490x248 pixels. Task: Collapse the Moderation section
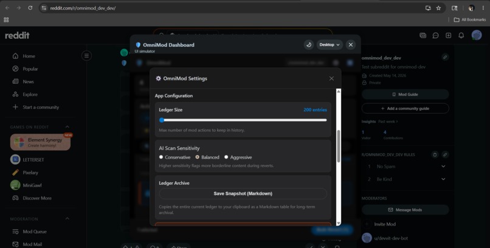tap(67, 219)
